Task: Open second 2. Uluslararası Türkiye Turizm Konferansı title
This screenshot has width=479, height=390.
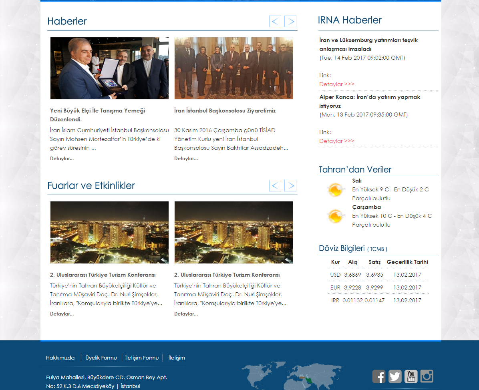Action: click(x=227, y=275)
